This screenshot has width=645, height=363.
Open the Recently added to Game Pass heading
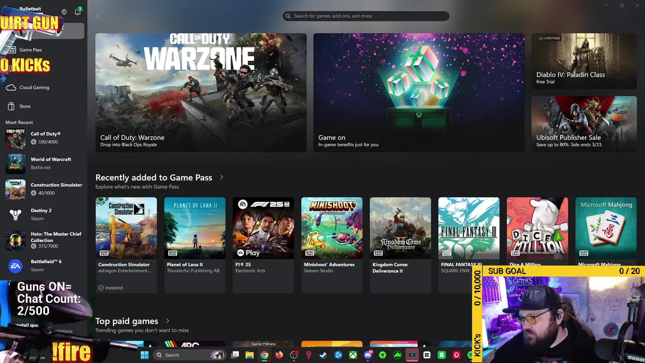(x=154, y=177)
